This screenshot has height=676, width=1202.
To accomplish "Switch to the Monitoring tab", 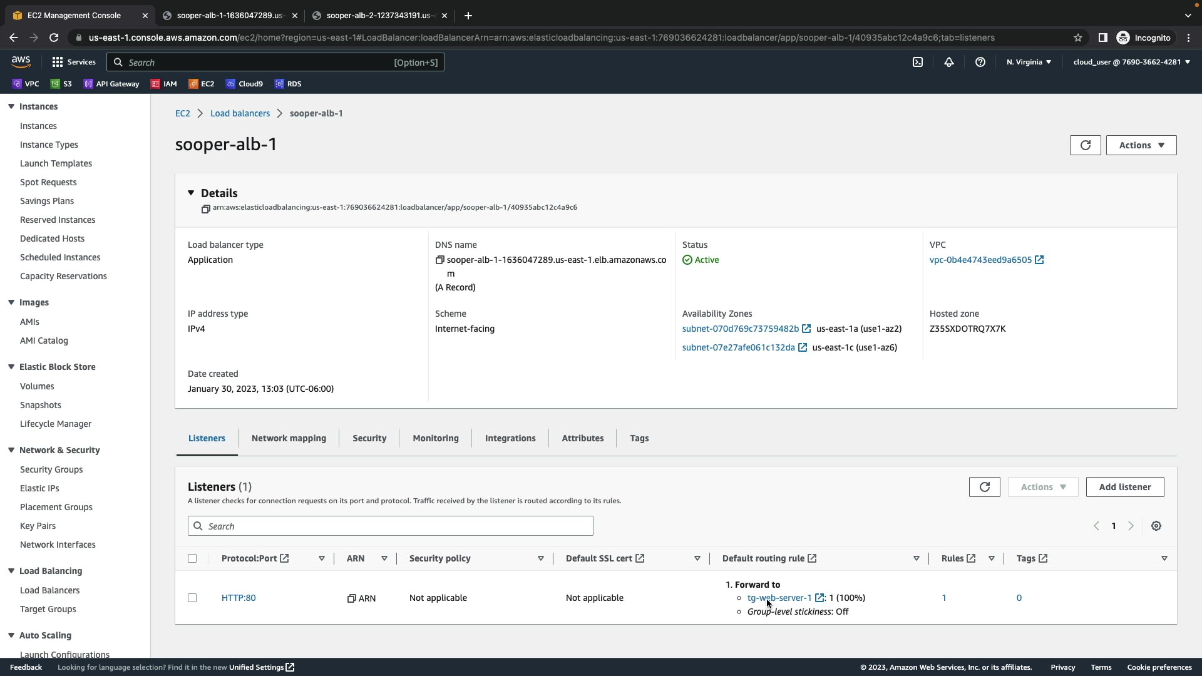I will (435, 438).
